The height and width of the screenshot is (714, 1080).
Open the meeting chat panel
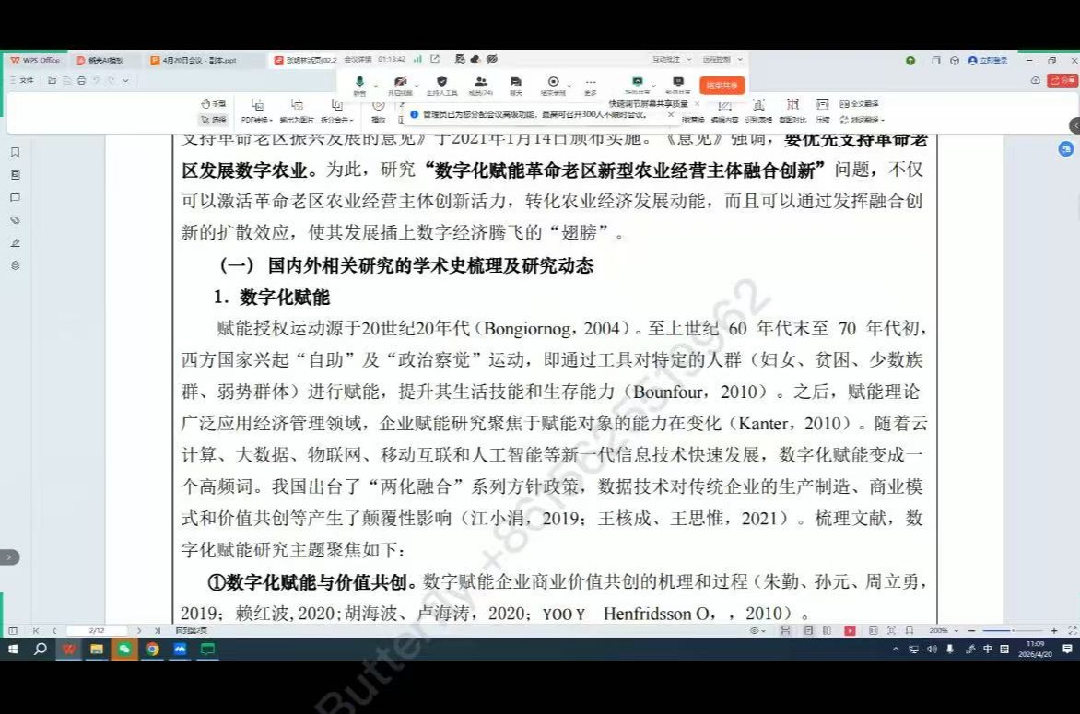pos(516,85)
